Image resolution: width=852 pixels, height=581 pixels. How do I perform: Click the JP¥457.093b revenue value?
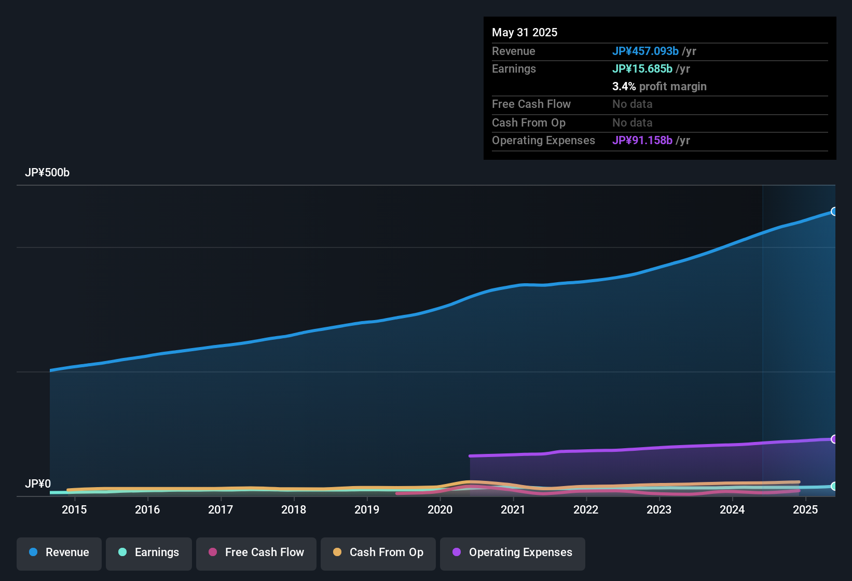click(645, 51)
